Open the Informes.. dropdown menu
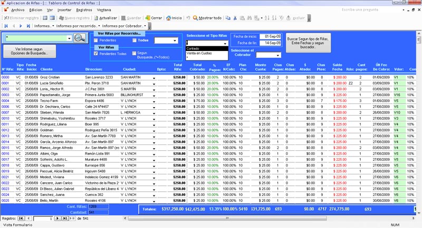422x228 pixels. coord(44,26)
